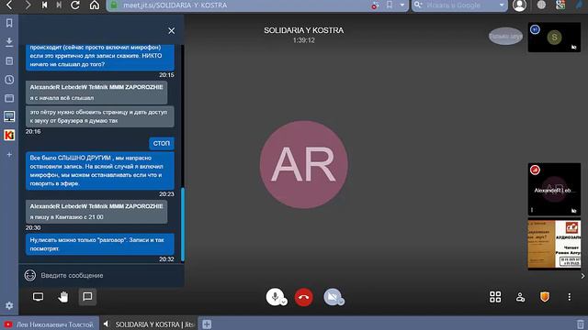Go forward with the browser forward arrow
The width and height of the screenshot is (588, 330).
[x=28, y=5]
